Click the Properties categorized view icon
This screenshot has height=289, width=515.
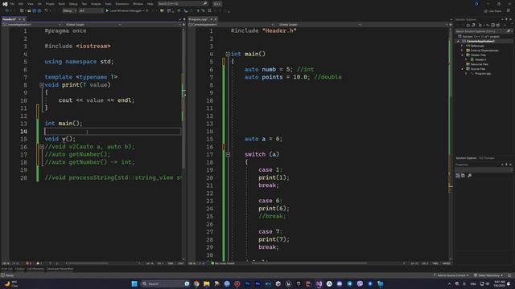[x=458, y=176]
